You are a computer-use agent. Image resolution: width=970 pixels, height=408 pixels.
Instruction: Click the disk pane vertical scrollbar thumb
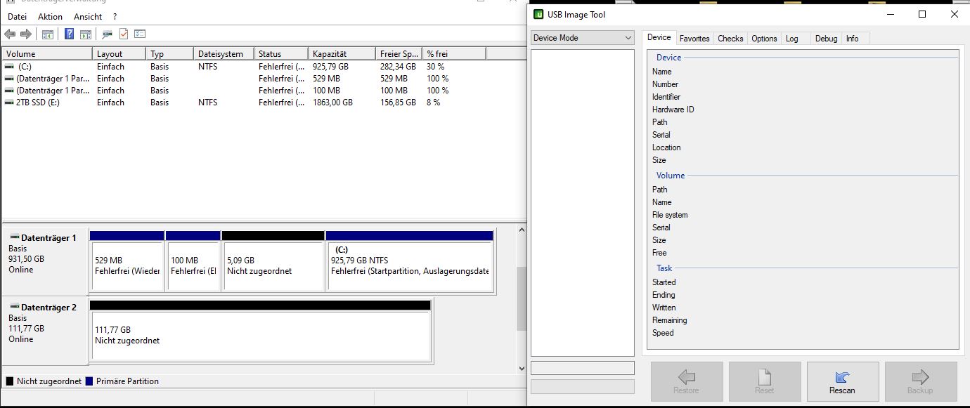pos(521,298)
